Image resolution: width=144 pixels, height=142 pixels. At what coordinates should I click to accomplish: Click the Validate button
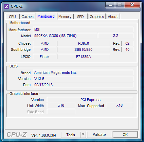tap(99, 135)
